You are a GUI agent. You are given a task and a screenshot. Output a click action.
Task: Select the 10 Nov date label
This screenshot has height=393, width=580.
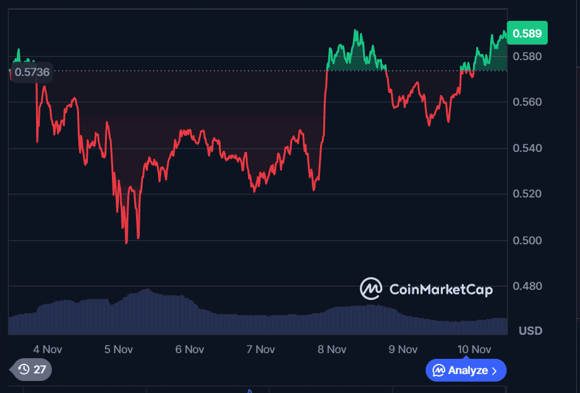(x=474, y=349)
